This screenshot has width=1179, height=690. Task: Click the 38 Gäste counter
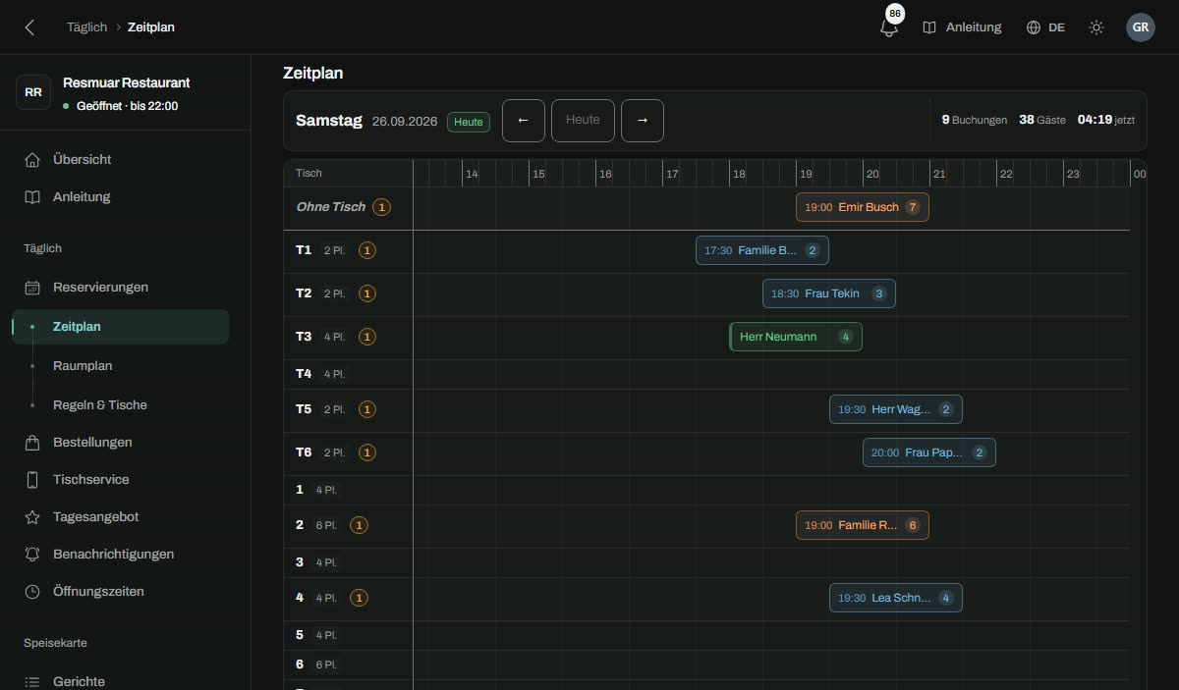coord(1042,120)
